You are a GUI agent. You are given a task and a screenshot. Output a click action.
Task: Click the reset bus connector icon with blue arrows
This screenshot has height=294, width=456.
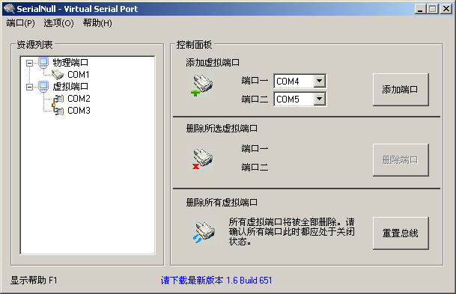pyautogui.click(x=204, y=233)
